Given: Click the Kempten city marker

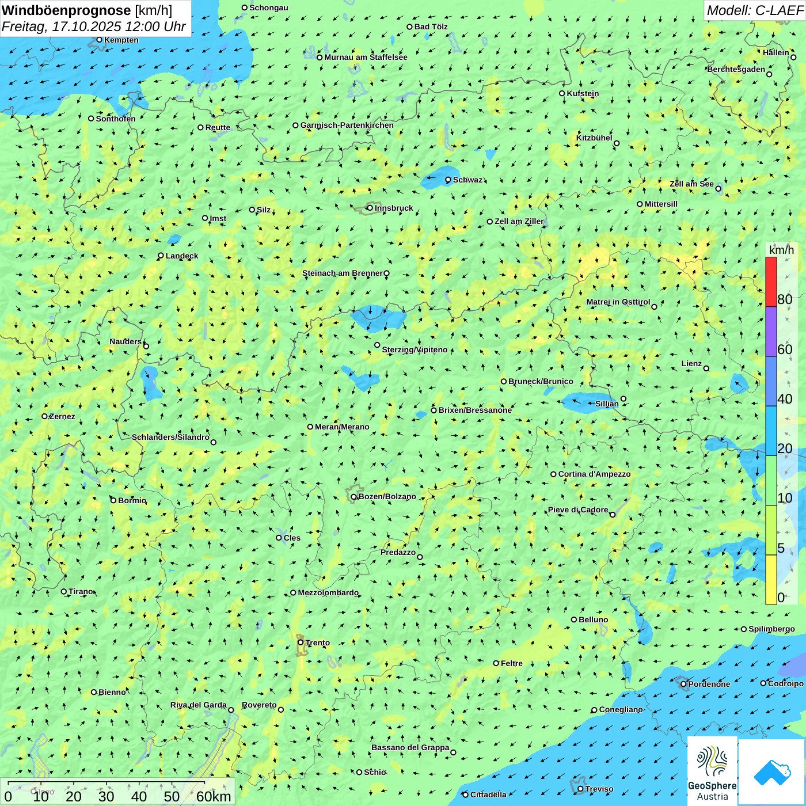Looking at the screenshot, I should [99, 40].
